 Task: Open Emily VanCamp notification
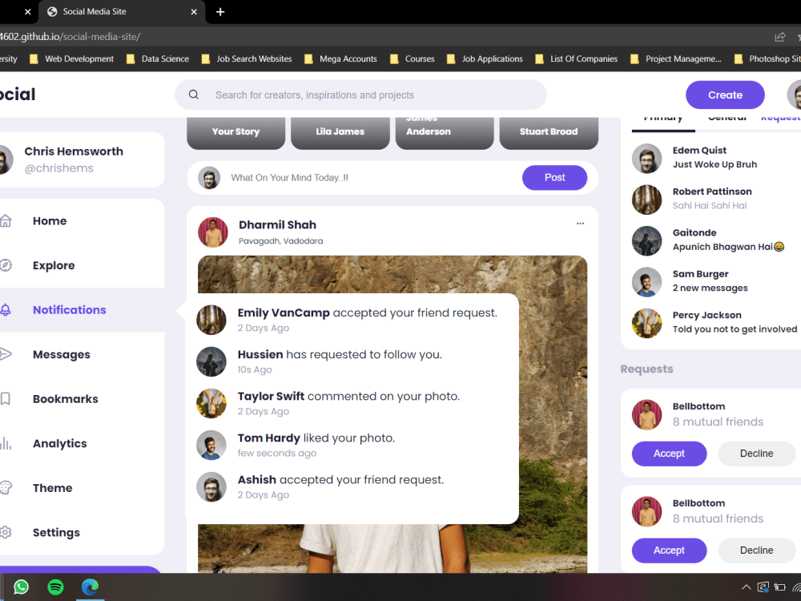(352, 320)
